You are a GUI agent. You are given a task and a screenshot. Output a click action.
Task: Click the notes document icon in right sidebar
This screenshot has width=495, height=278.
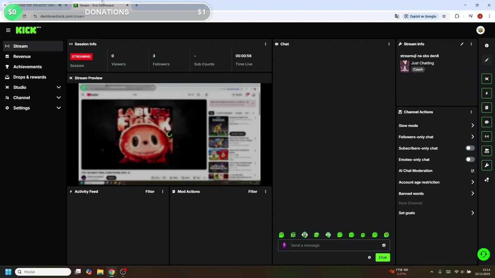tap(486, 107)
